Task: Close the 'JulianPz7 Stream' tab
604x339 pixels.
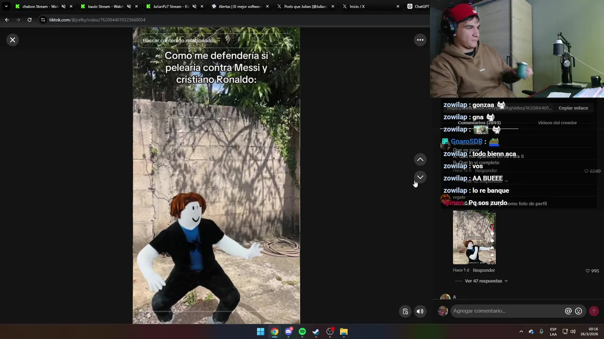Action: click(x=202, y=7)
